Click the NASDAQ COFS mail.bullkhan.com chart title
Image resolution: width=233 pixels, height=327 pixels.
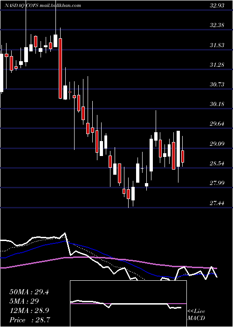pyautogui.click(x=43, y=6)
